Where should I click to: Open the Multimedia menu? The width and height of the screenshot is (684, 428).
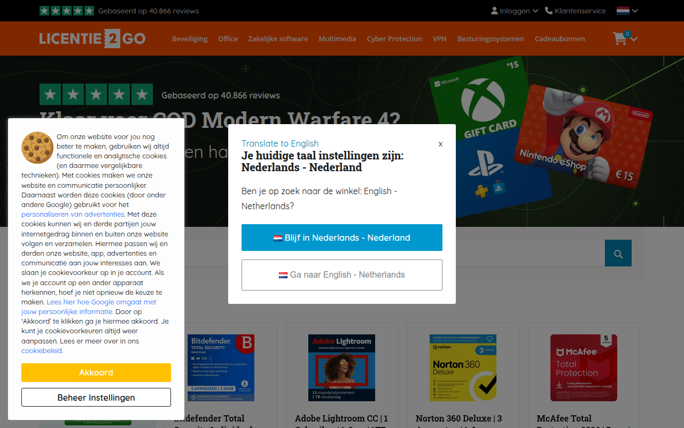coord(337,39)
